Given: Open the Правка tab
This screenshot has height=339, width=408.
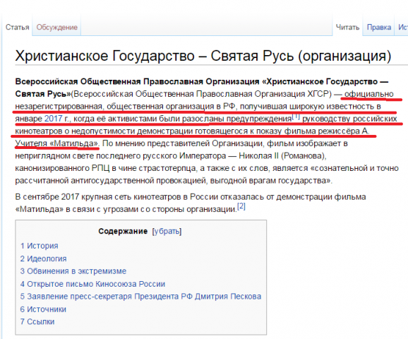Looking at the screenshot, I should click(379, 27).
